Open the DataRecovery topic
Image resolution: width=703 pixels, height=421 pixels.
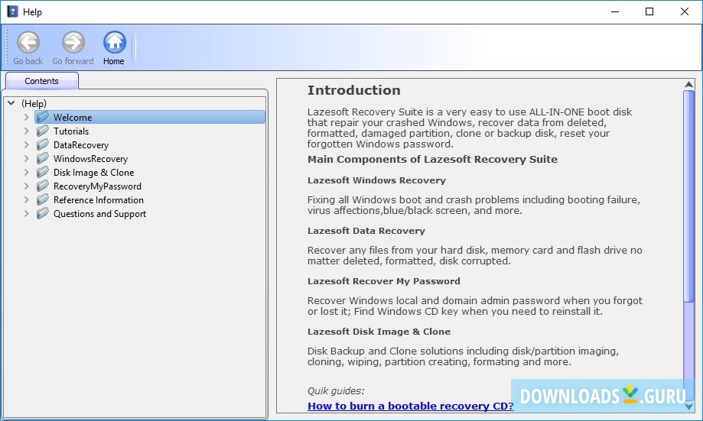click(81, 145)
